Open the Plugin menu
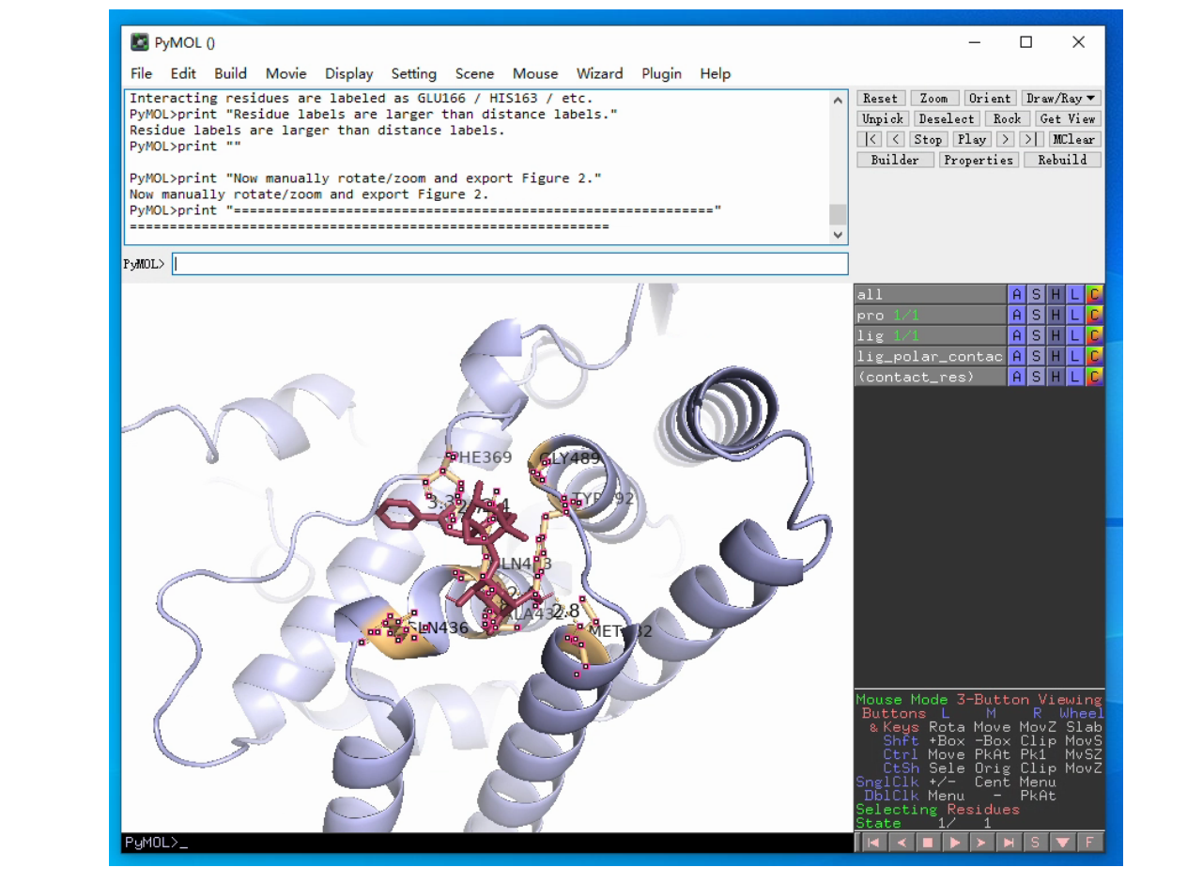Image resolution: width=1187 pixels, height=883 pixels. pyautogui.click(x=662, y=73)
